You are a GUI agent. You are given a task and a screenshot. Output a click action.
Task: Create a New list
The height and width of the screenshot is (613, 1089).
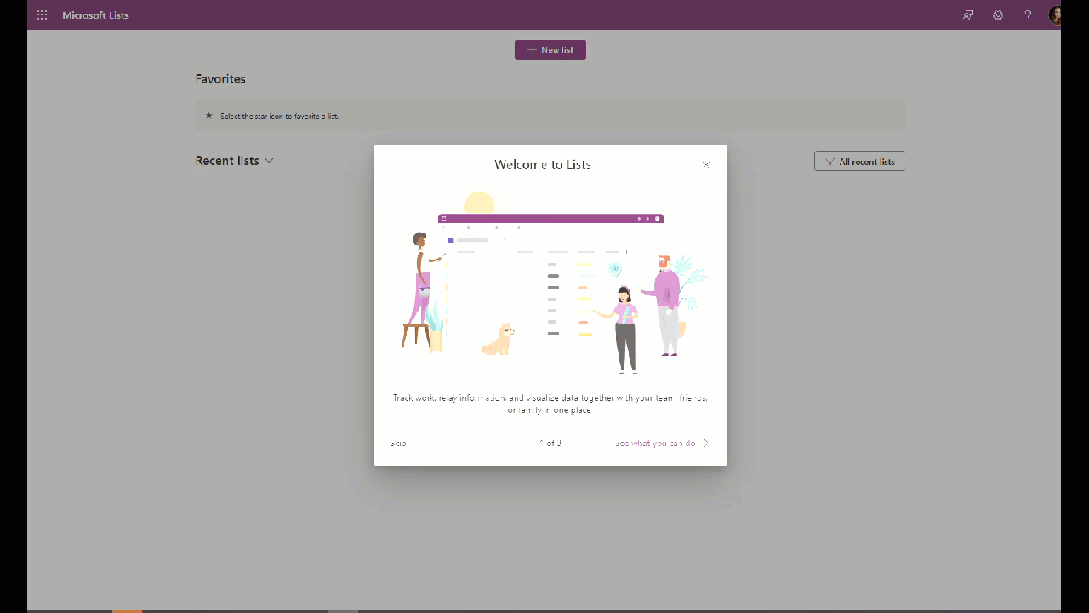550,49
